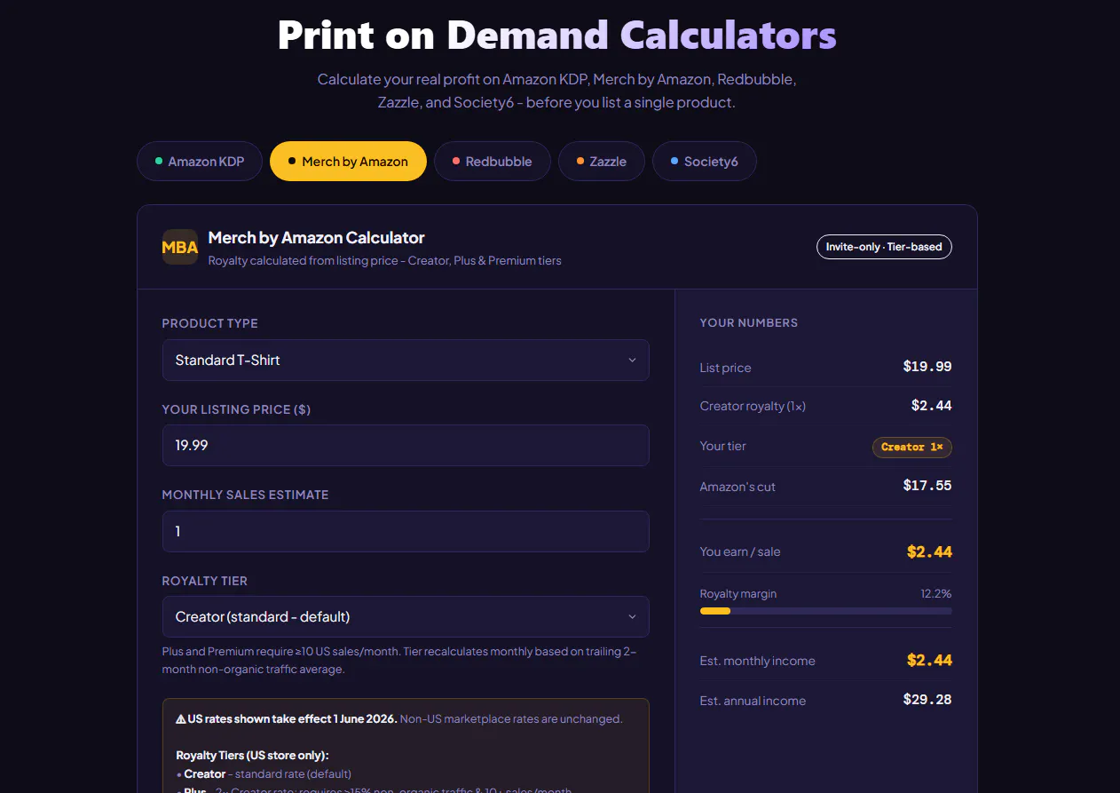Focus the listing price field showing 19.99
Viewport: 1120px width, 793px height.
coord(406,446)
